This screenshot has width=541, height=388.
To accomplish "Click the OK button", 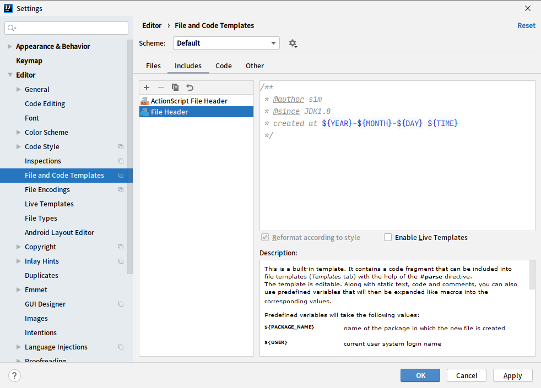I will click(x=420, y=375).
